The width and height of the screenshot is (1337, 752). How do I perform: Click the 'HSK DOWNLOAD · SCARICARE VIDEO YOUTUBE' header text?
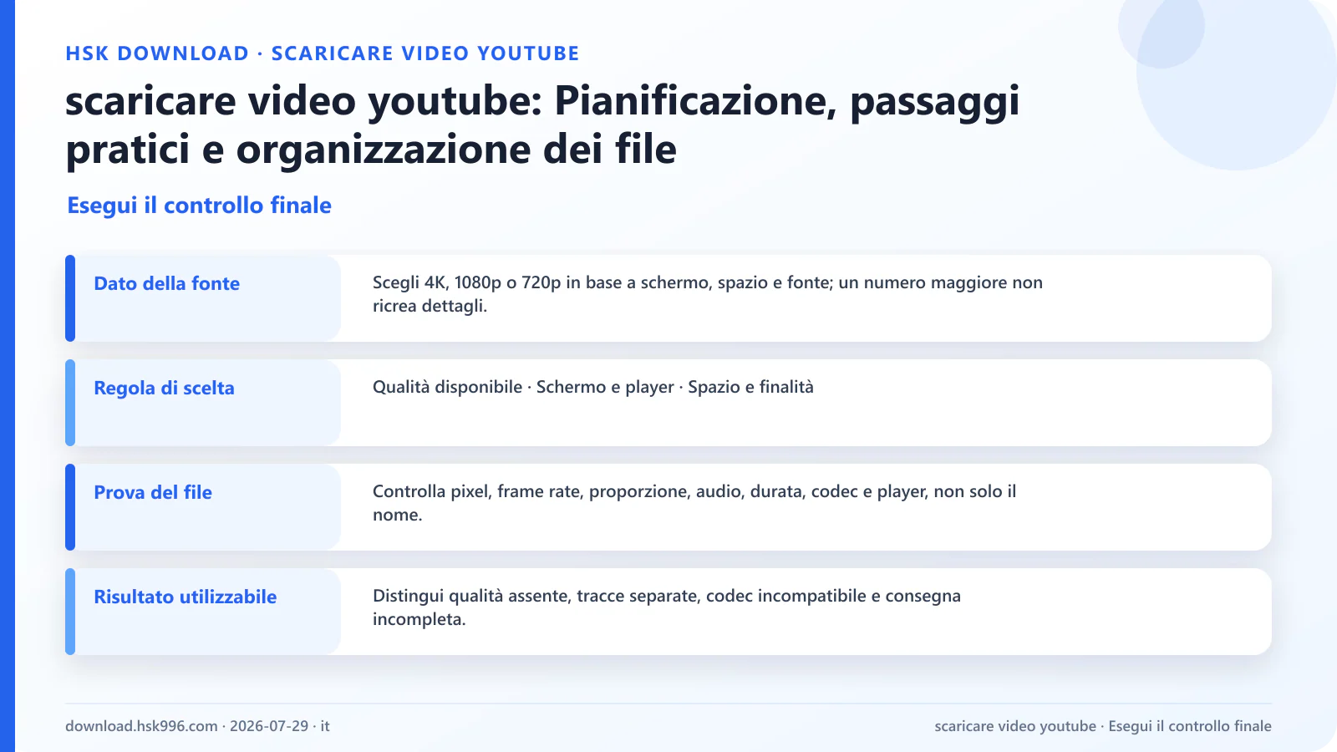(323, 53)
